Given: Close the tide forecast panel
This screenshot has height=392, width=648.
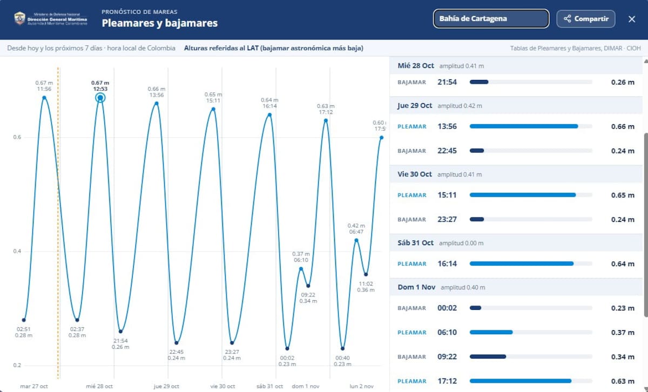Looking at the screenshot, I should point(632,19).
